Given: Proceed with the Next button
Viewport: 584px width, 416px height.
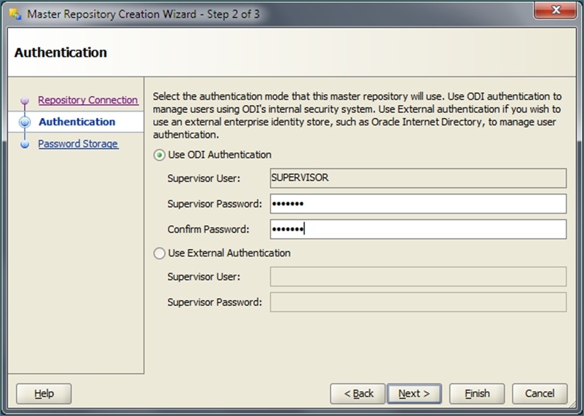Looking at the screenshot, I should 414,393.
